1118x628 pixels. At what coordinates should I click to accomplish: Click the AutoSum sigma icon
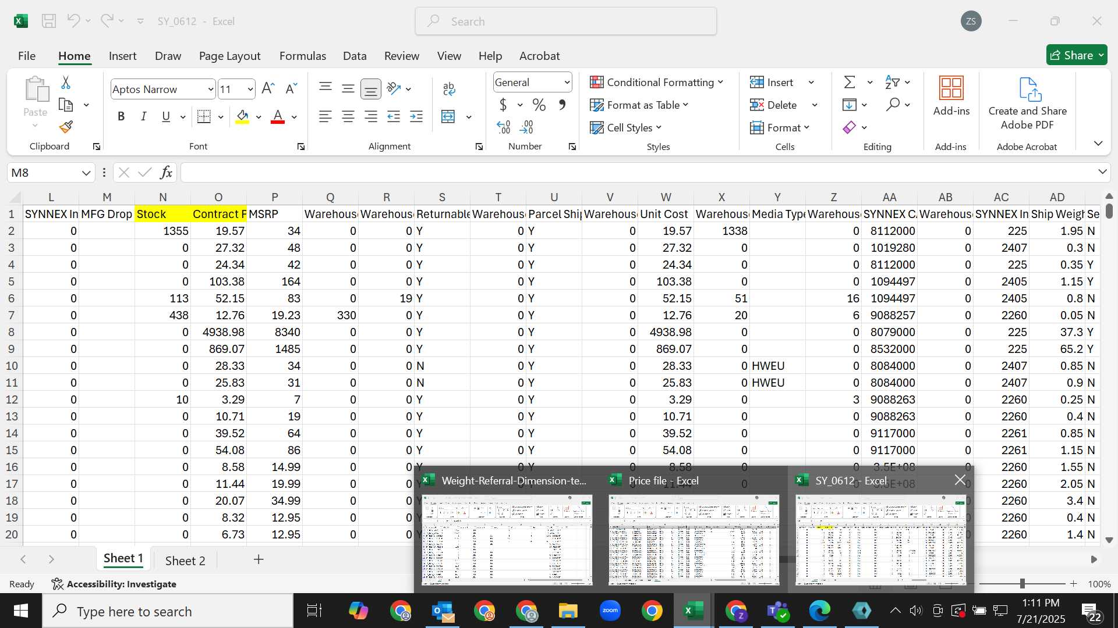(x=850, y=83)
